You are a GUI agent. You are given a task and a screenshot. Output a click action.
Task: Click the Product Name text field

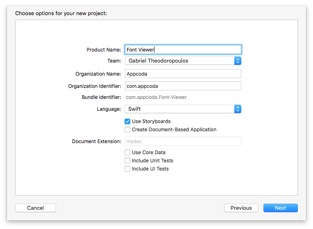(183, 49)
